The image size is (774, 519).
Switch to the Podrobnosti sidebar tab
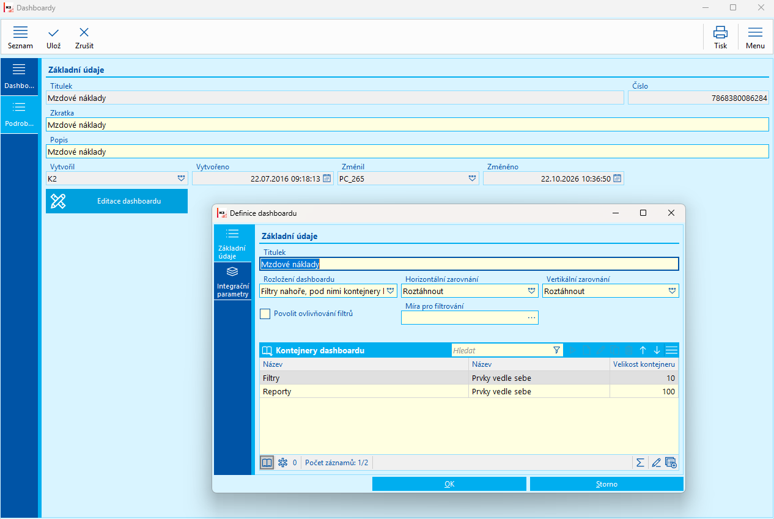(x=19, y=114)
